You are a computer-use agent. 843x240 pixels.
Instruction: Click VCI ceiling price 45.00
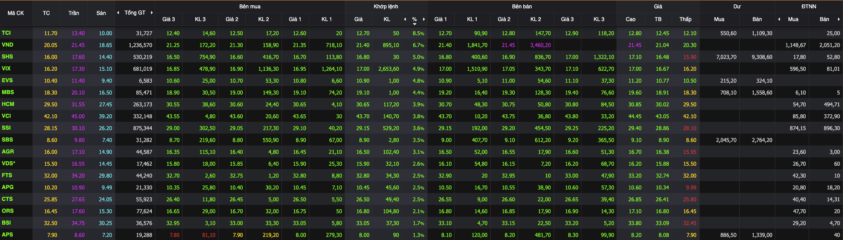pos(78,116)
